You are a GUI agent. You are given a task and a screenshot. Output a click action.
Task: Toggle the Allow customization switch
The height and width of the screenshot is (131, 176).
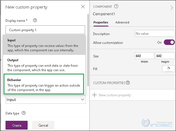[169, 42]
